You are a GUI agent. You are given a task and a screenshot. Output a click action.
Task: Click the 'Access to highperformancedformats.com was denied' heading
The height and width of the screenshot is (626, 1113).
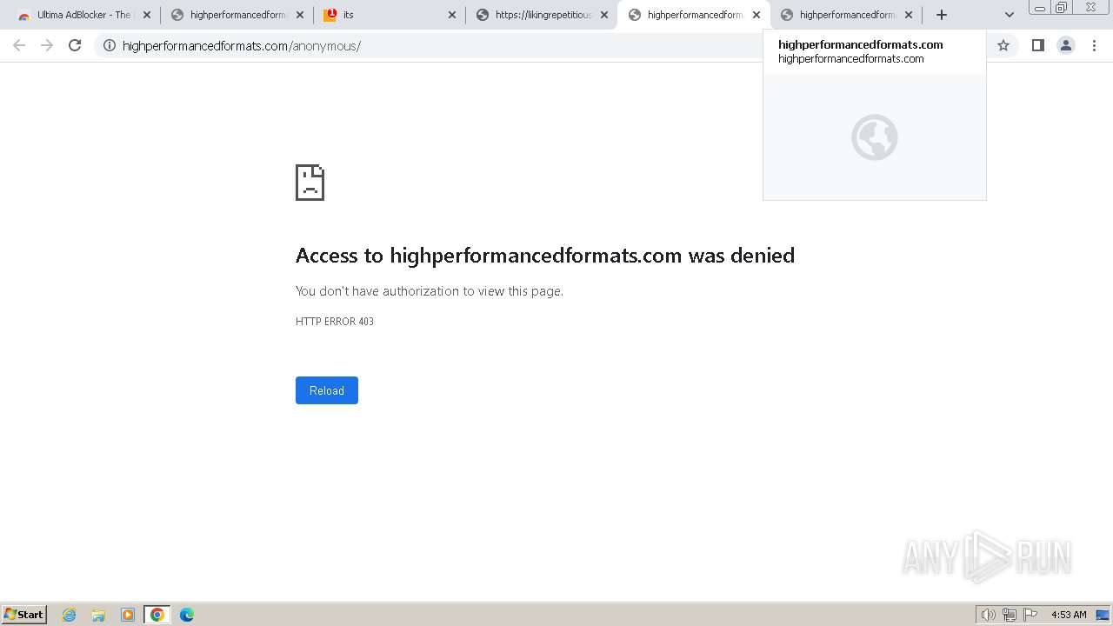point(545,256)
